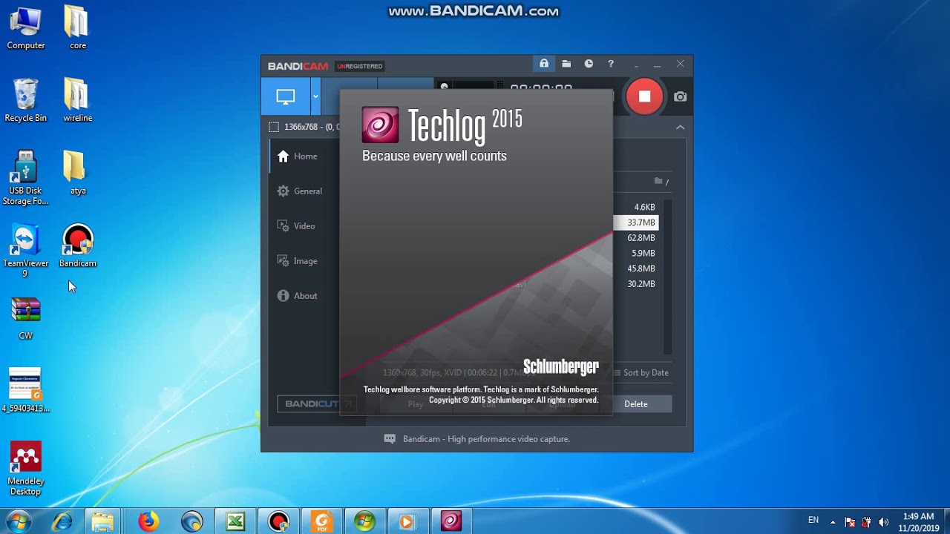Click the file list vertical scrollbar
950x534 pixels.
tap(668, 277)
